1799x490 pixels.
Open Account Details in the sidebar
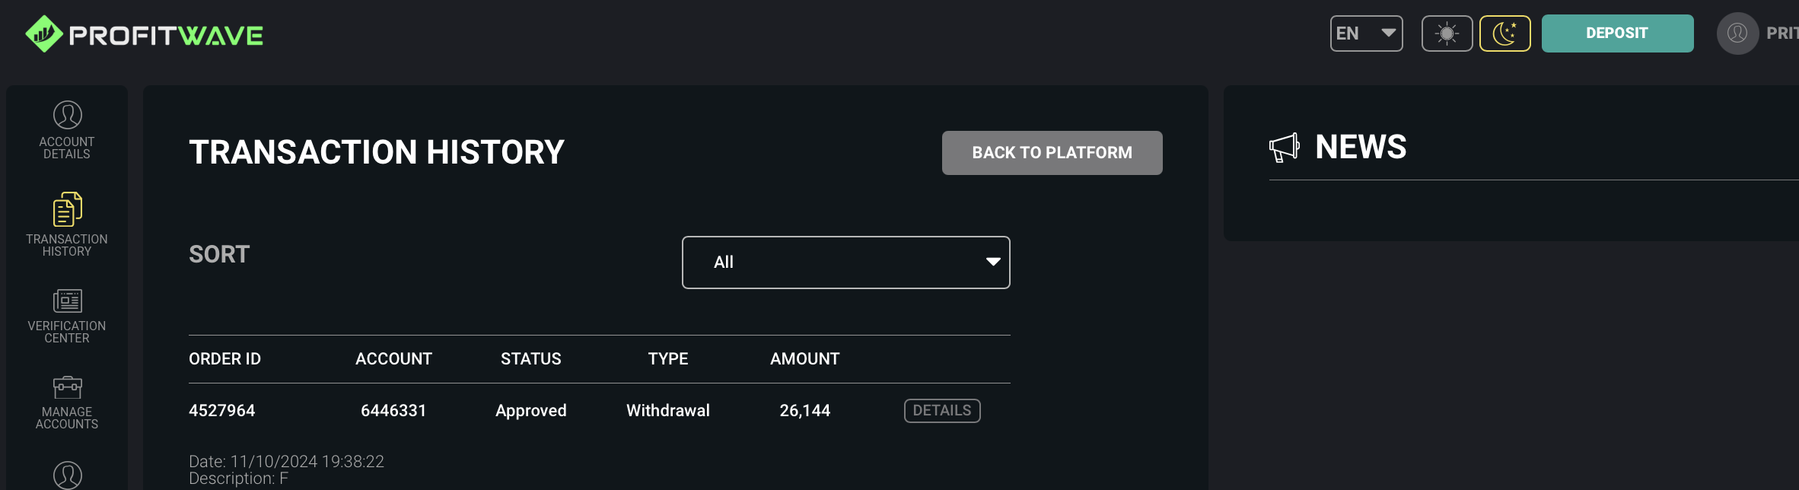(x=67, y=130)
